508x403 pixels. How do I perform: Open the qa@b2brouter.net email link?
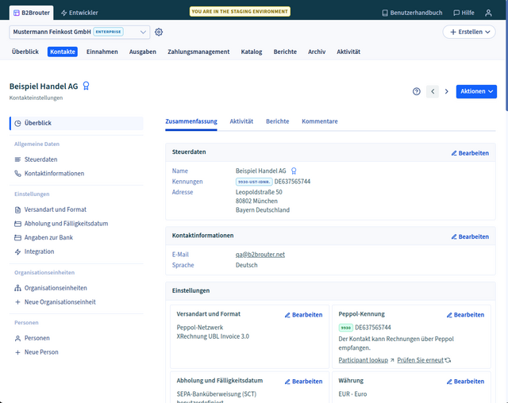260,255
